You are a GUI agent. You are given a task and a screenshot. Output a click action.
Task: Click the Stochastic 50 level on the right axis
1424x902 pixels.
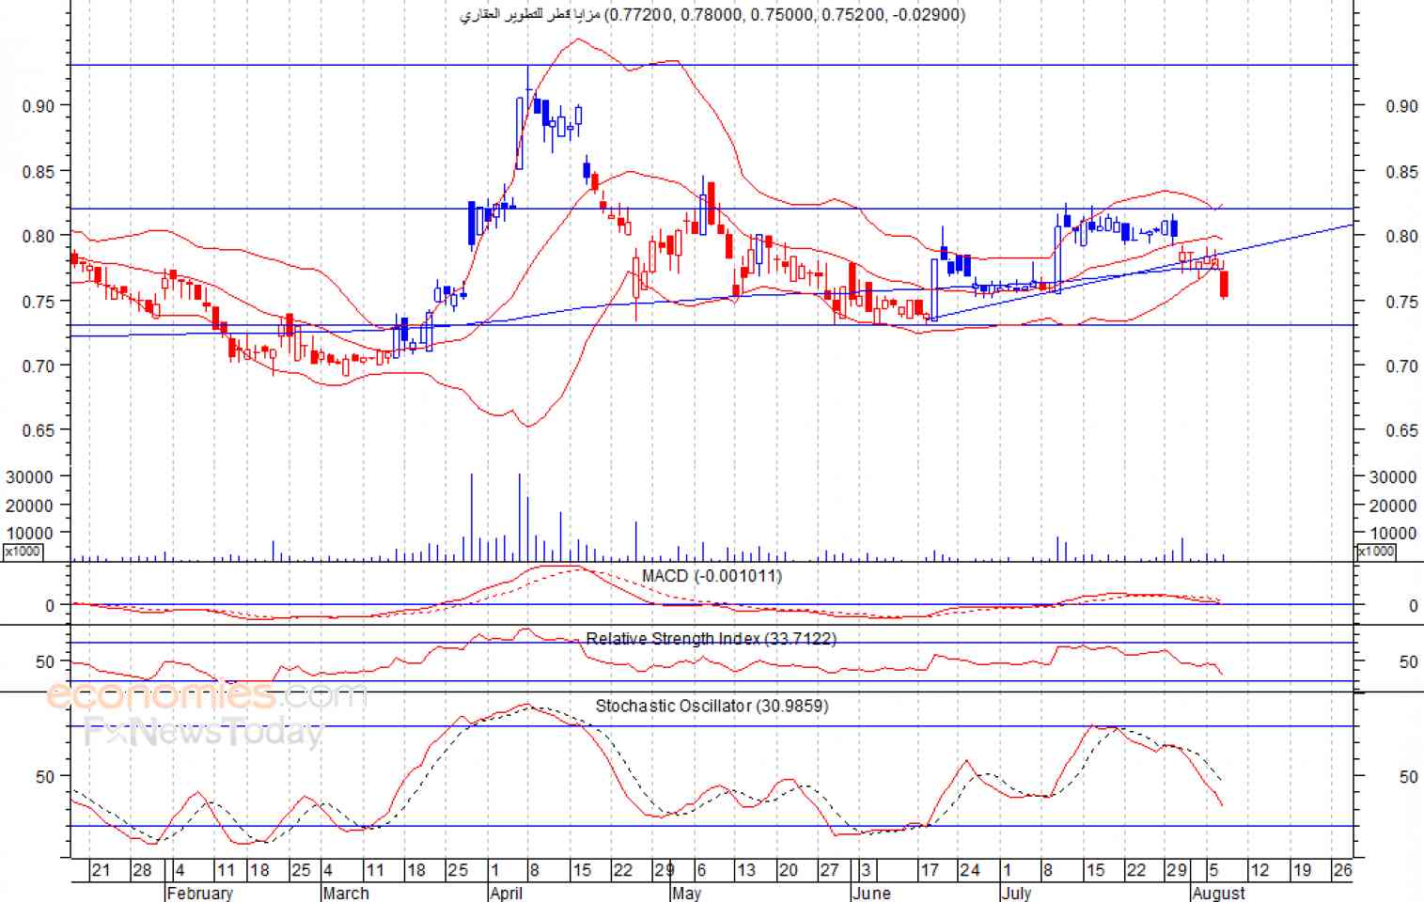tap(1408, 776)
